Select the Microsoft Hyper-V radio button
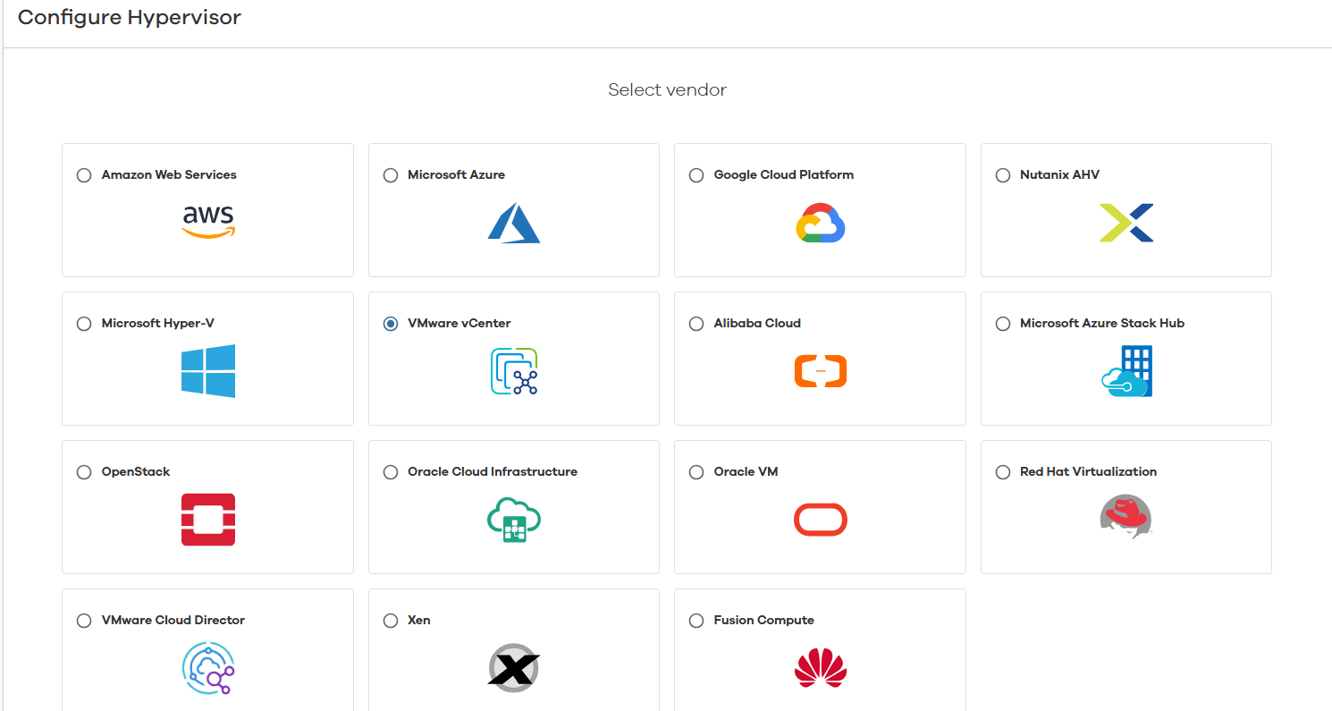This screenshot has height=711, width=1332. click(84, 324)
